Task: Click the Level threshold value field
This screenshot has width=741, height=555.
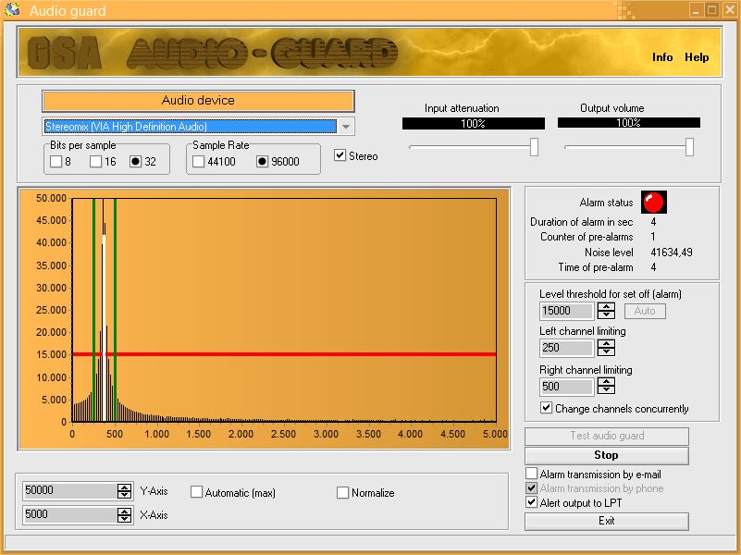Action: point(566,311)
